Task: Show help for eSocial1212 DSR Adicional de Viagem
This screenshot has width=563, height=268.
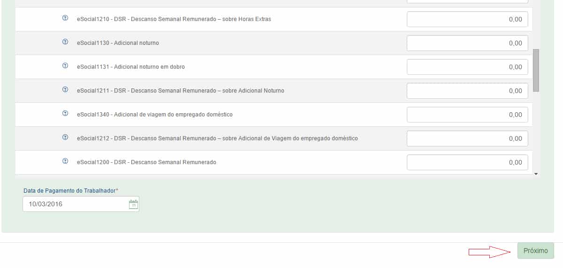Action: pyautogui.click(x=65, y=138)
